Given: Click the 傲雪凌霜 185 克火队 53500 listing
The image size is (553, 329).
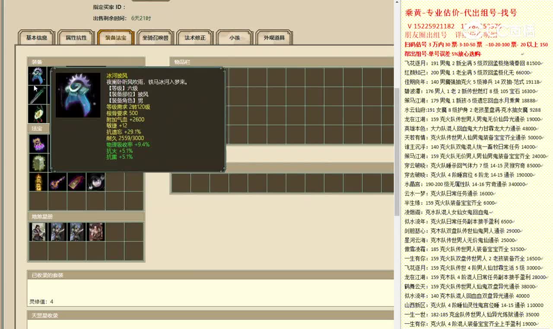Looking at the screenshot, I should click(x=466, y=249).
